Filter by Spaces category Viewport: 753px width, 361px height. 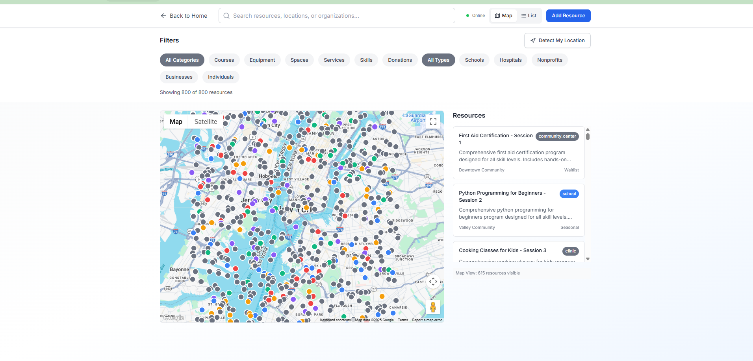pyautogui.click(x=299, y=60)
